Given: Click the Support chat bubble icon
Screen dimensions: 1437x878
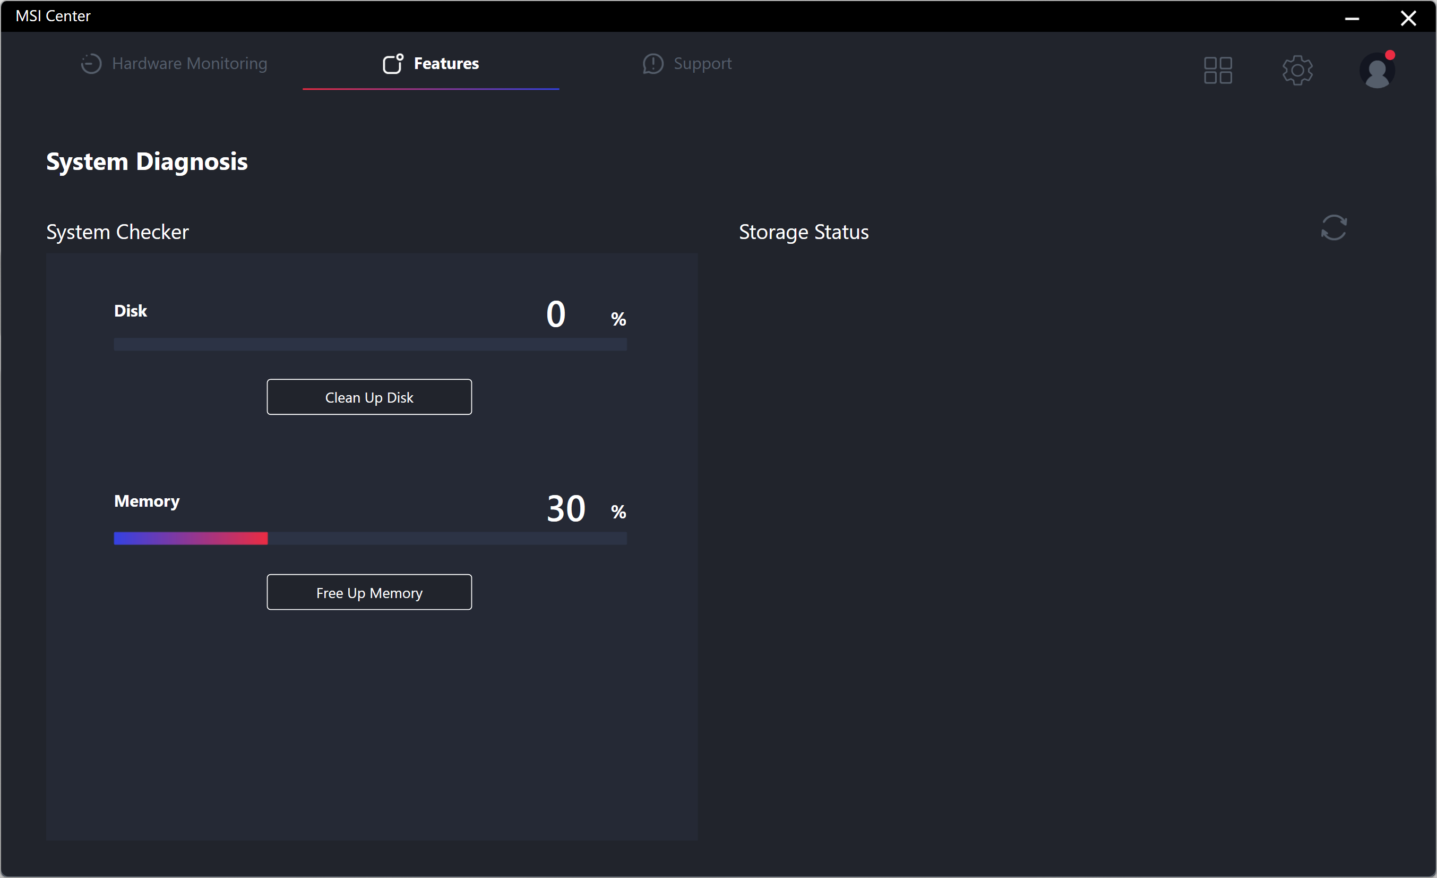Looking at the screenshot, I should [x=652, y=64].
